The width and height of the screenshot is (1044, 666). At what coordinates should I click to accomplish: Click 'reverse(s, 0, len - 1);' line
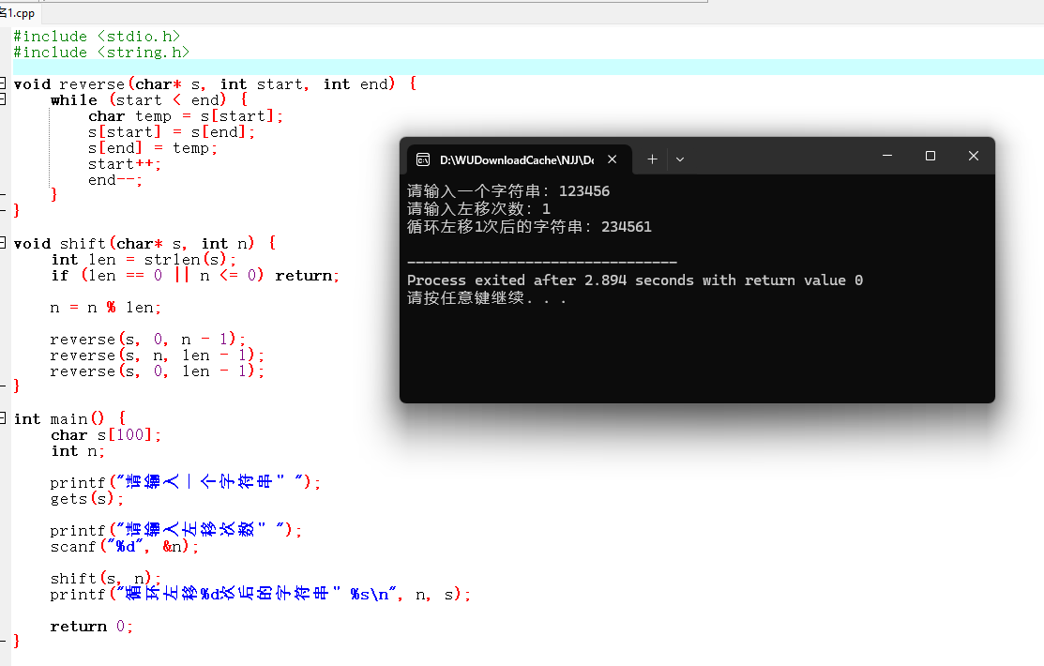pos(158,371)
